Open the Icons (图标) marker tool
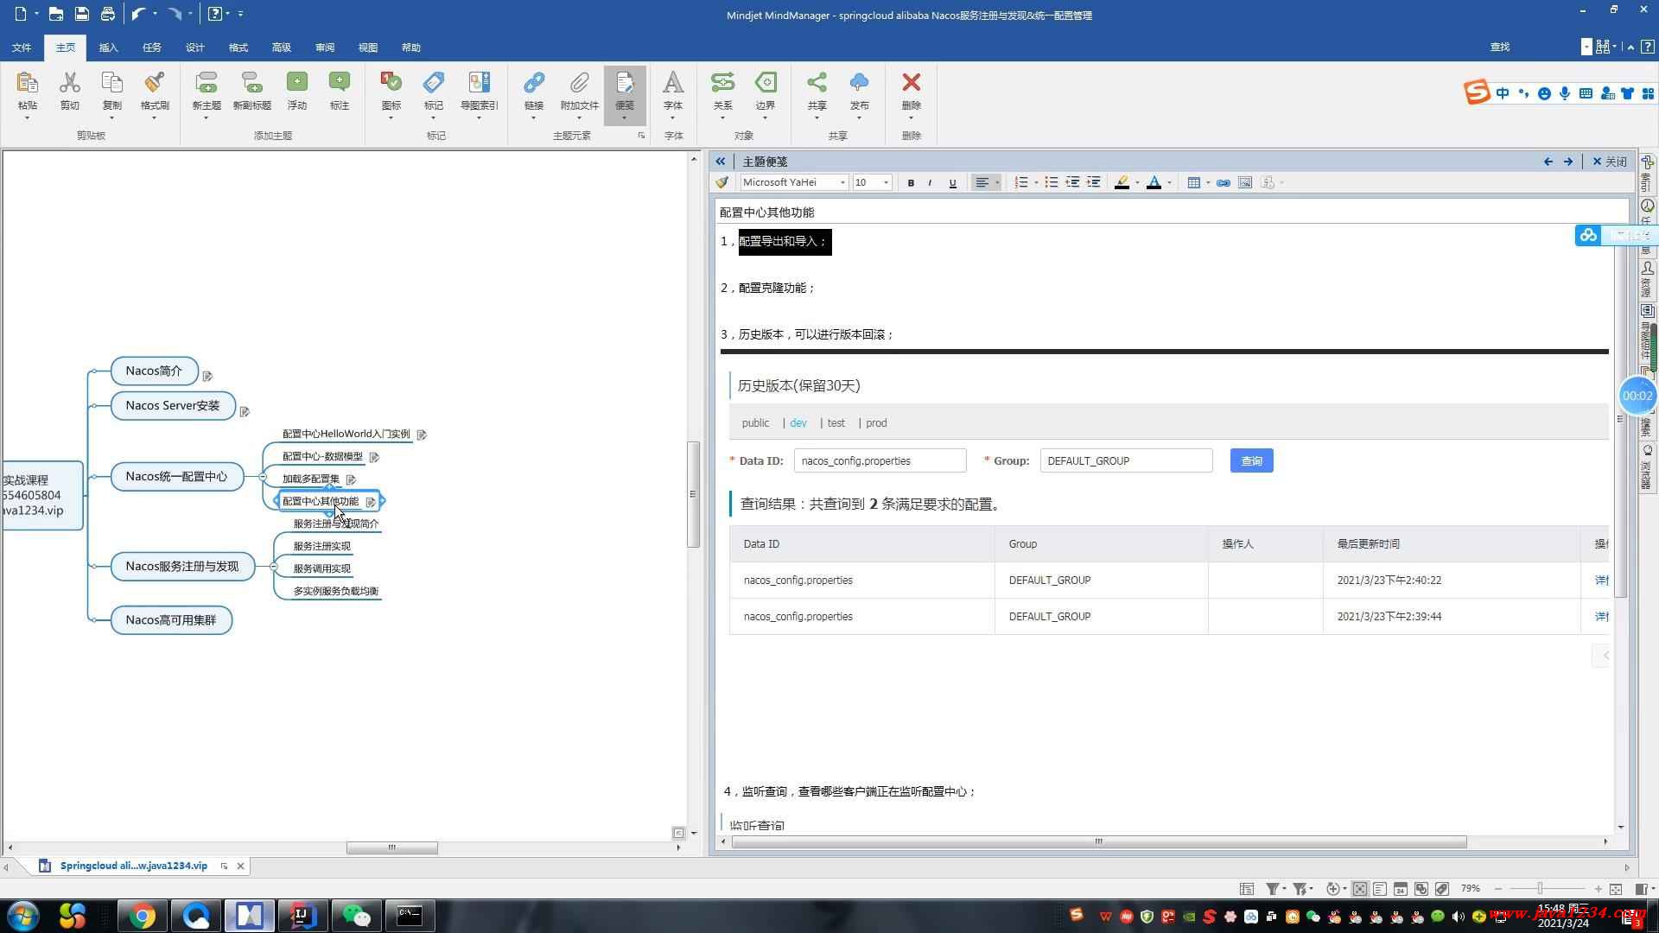 [391, 92]
